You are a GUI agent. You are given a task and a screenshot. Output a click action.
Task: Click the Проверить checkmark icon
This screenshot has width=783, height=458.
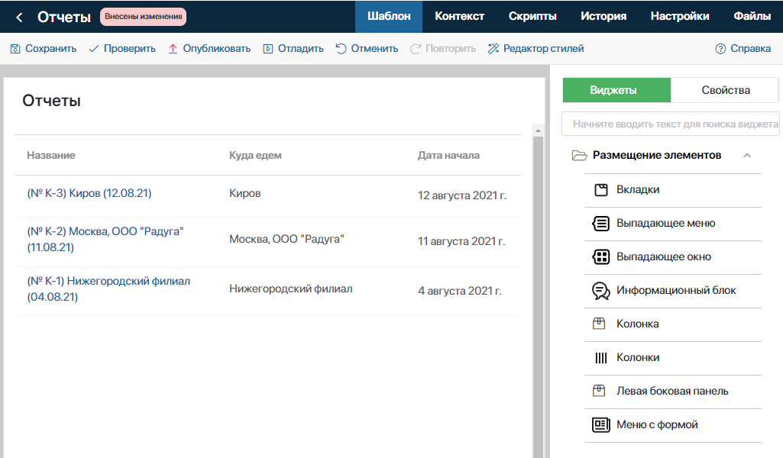point(93,49)
